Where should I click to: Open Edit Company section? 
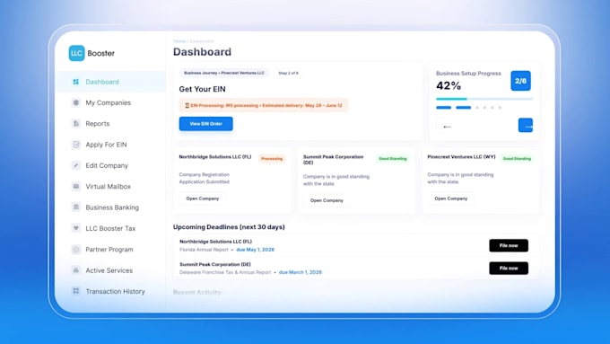pos(107,165)
